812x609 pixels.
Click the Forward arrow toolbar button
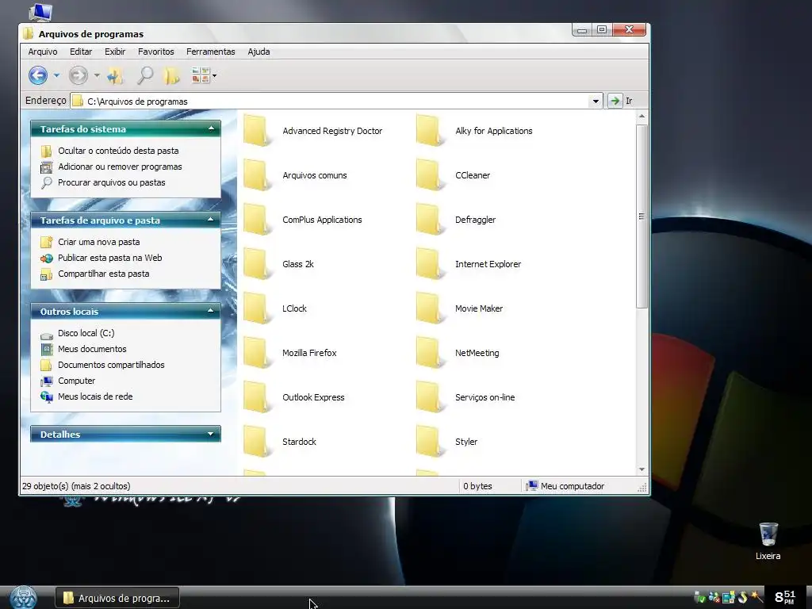(x=79, y=75)
